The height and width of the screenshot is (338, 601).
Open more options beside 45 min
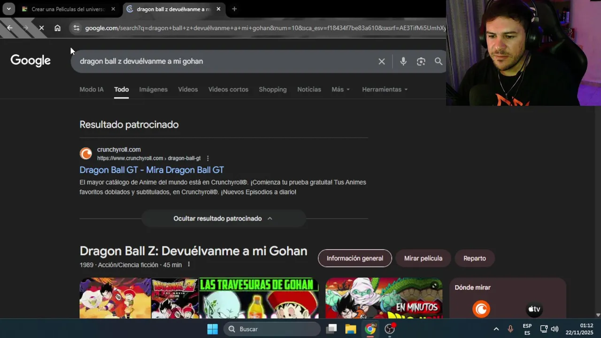point(189,265)
